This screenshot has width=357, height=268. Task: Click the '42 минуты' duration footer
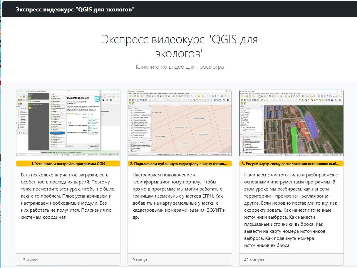pos(254,260)
